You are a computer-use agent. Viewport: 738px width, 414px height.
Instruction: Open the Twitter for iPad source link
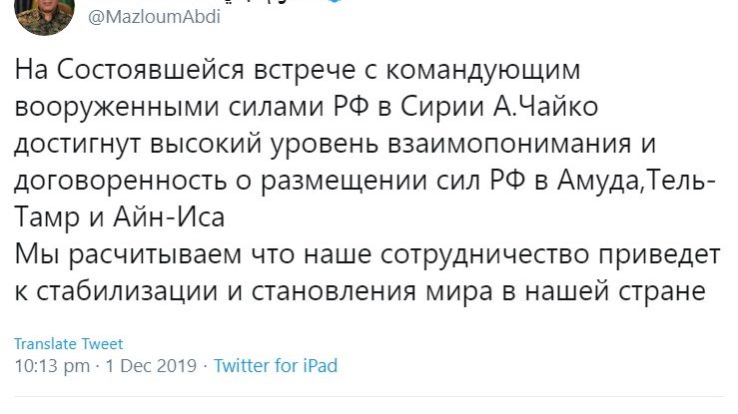pyautogui.click(x=276, y=366)
